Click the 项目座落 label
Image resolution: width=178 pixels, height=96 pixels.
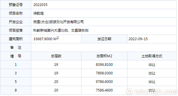point(16,31)
